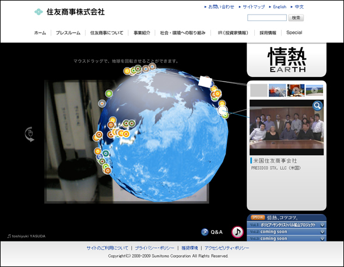
Task: Click the 米国住友商事会社 caption
Action: [275, 160]
